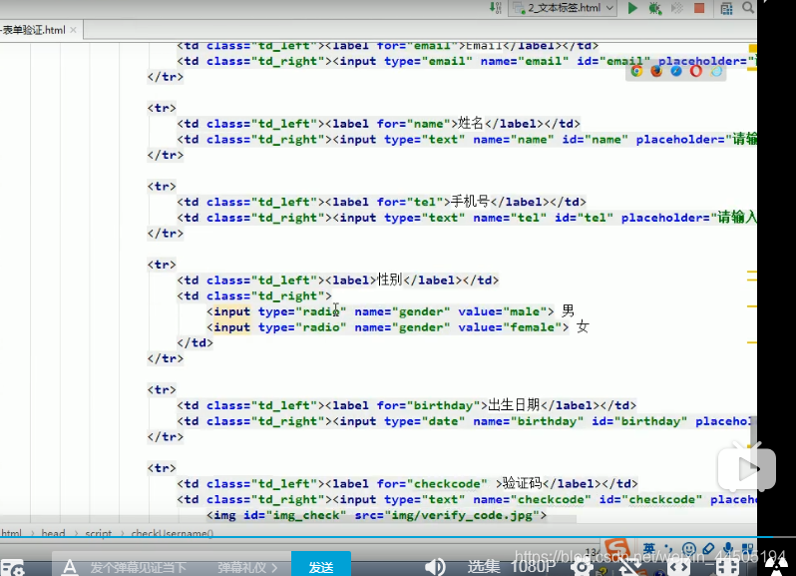Click Sogou microphone voice input icon

click(728, 549)
